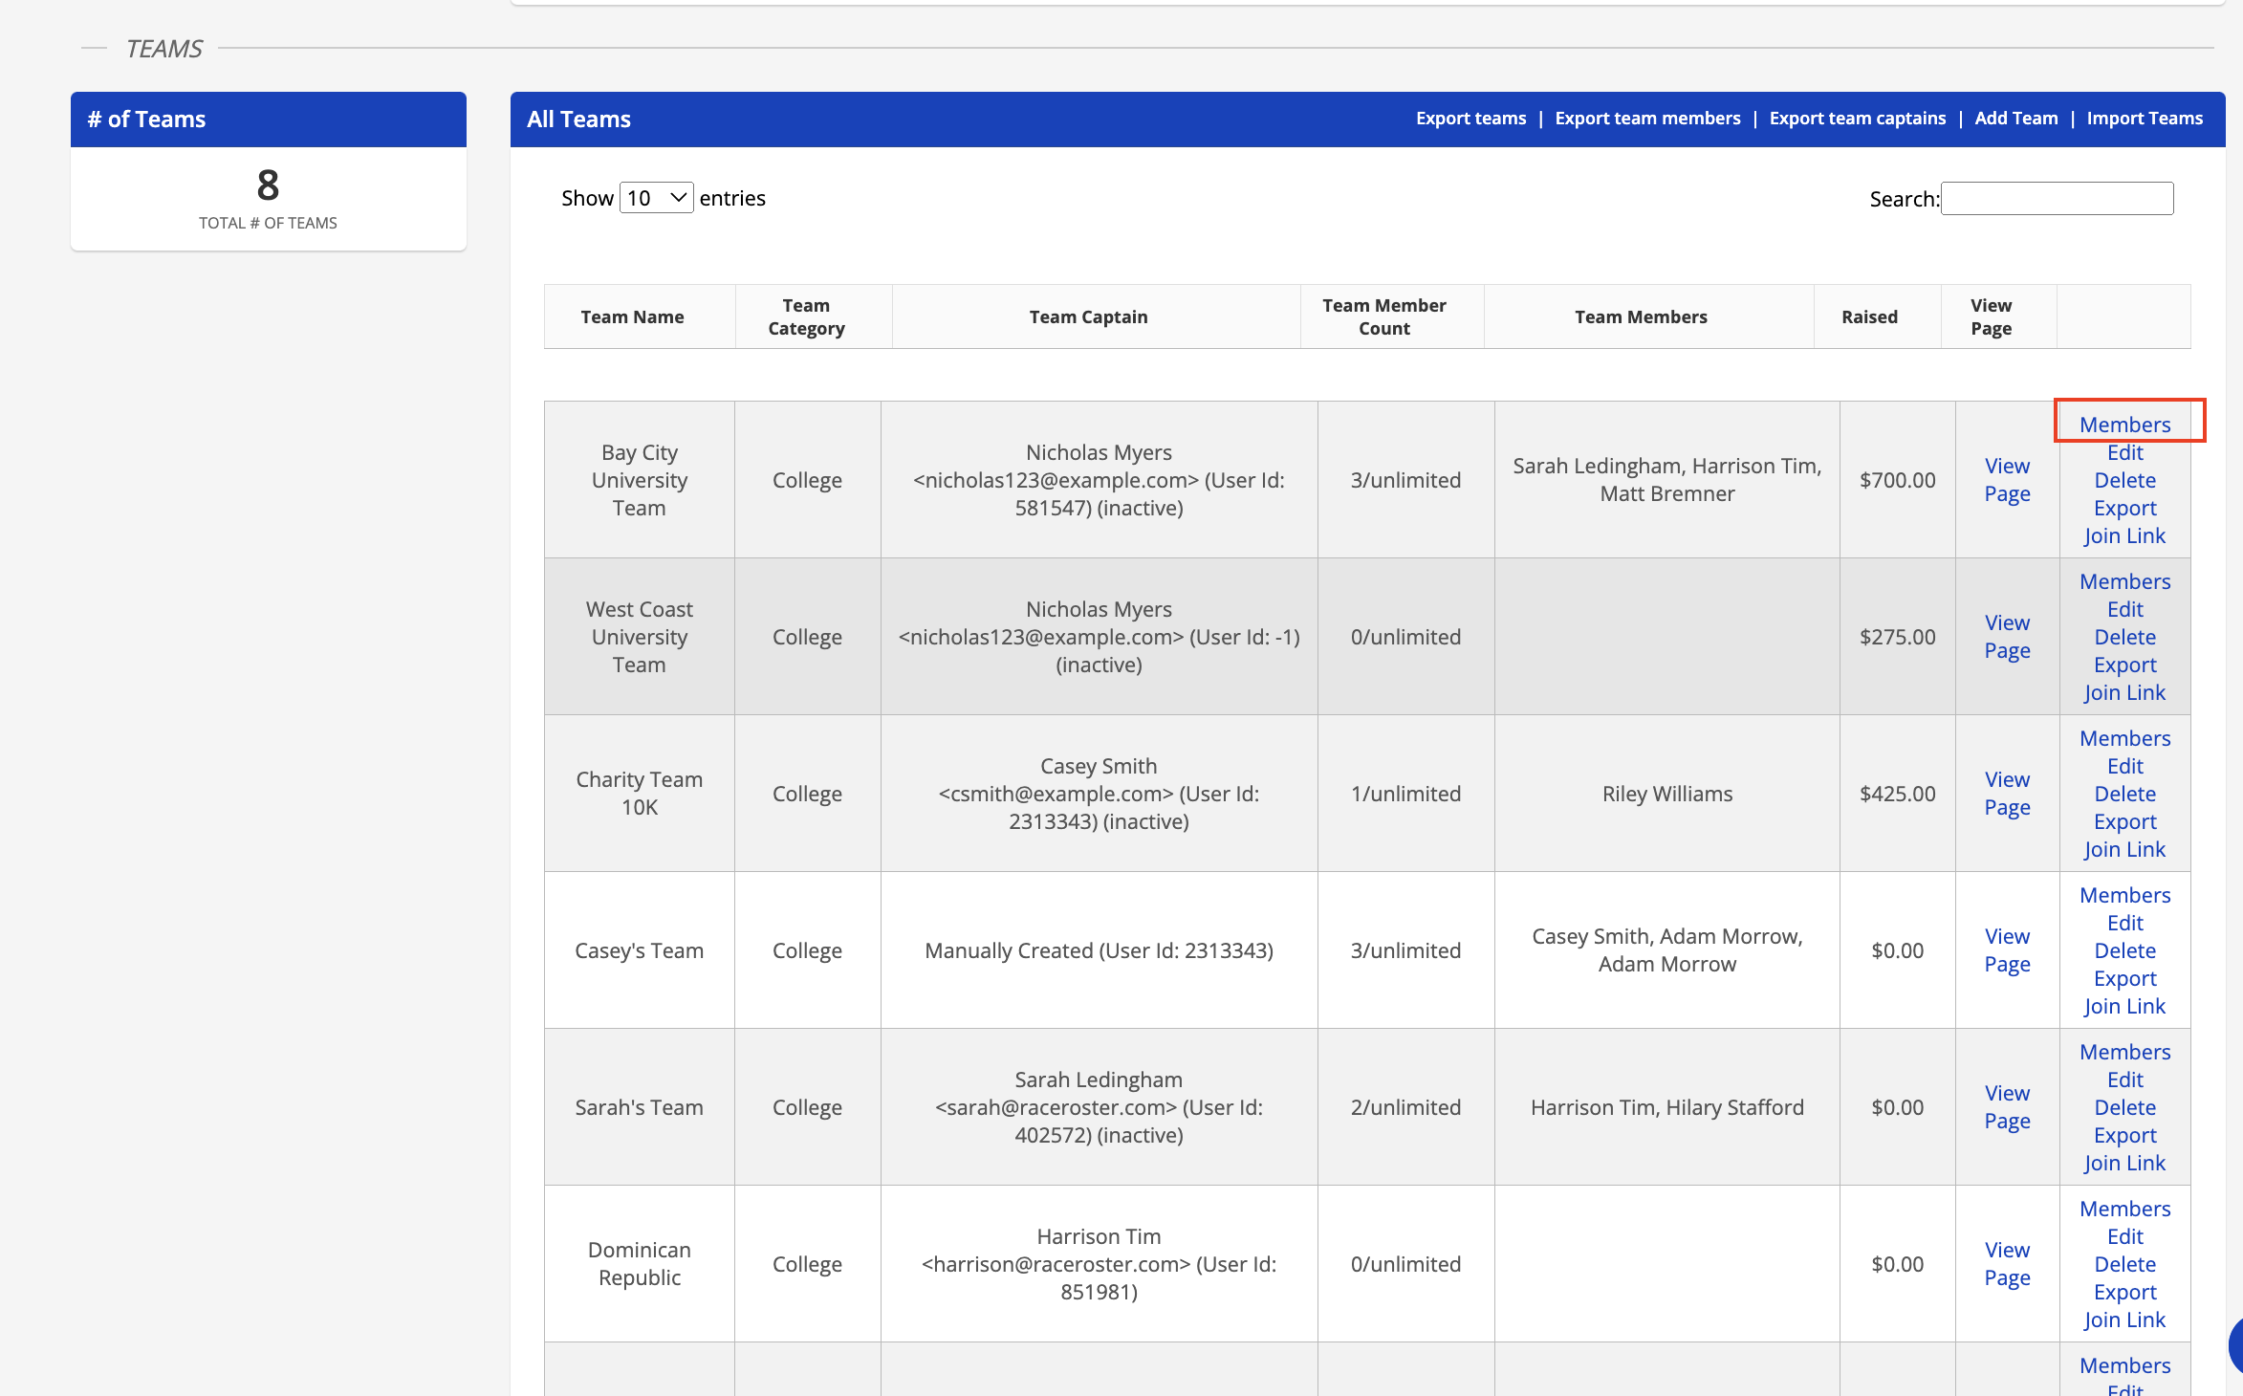Click Members link for Dominican Republic
The width and height of the screenshot is (2243, 1396).
tap(2124, 1209)
